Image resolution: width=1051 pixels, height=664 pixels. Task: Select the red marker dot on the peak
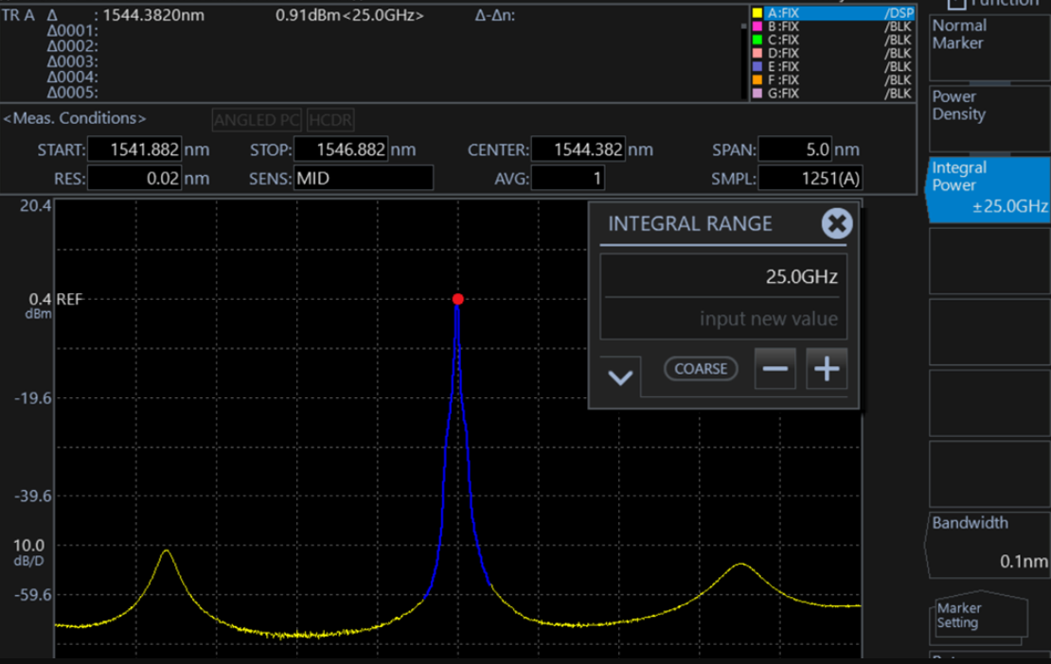pyautogui.click(x=457, y=299)
